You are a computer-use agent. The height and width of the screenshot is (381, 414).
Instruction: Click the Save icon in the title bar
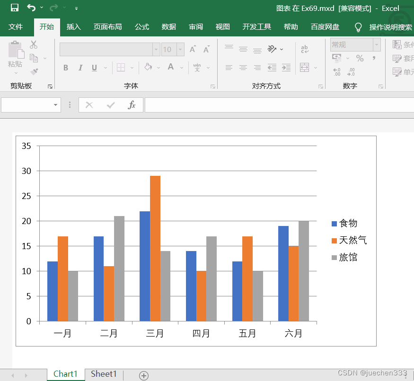(15, 8)
